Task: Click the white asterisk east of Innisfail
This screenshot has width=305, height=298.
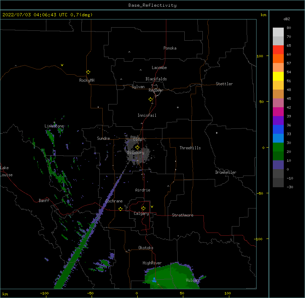Action: click(x=178, y=107)
